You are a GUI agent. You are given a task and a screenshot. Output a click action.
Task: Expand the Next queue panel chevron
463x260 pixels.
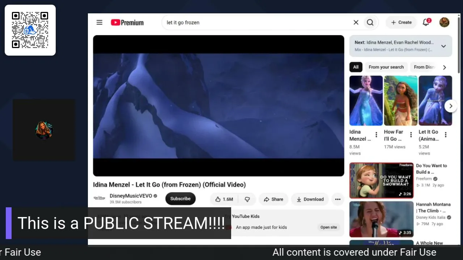pos(443,46)
